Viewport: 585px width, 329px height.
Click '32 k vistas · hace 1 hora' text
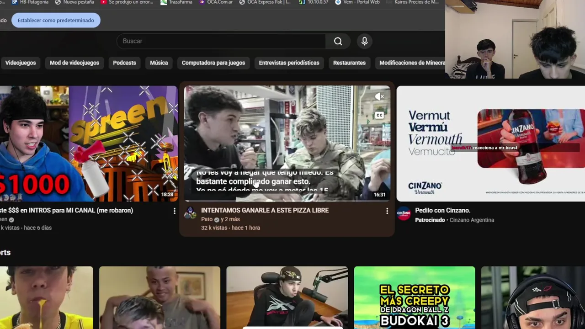(x=230, y=228)
